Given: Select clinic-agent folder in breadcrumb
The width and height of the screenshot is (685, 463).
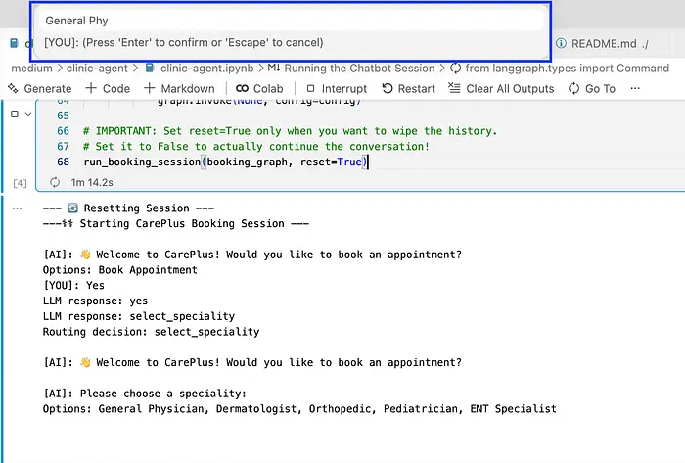Looking at the screenshot, I should pos(101,68).
